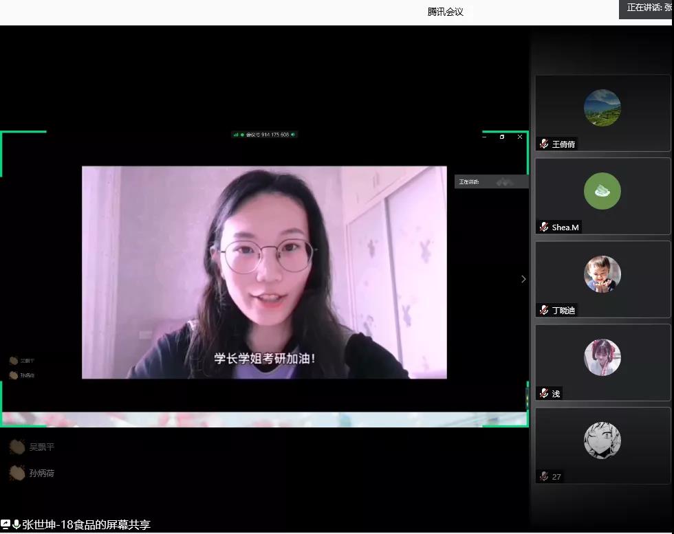The height and width of the screenshot is (534, 674).
Task: Select 丁晓迪's child photo avatar
Action: point(602,274)
